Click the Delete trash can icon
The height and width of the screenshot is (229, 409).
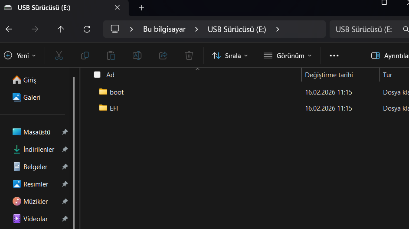tap(189, 56)
